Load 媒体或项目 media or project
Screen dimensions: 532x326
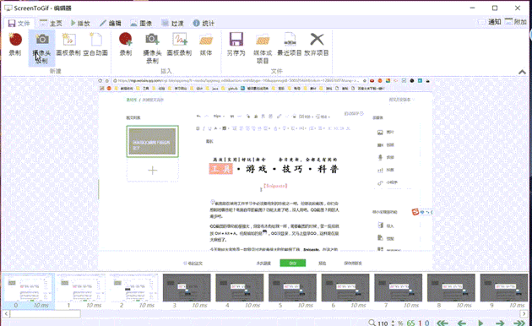[x=263, y=48]
